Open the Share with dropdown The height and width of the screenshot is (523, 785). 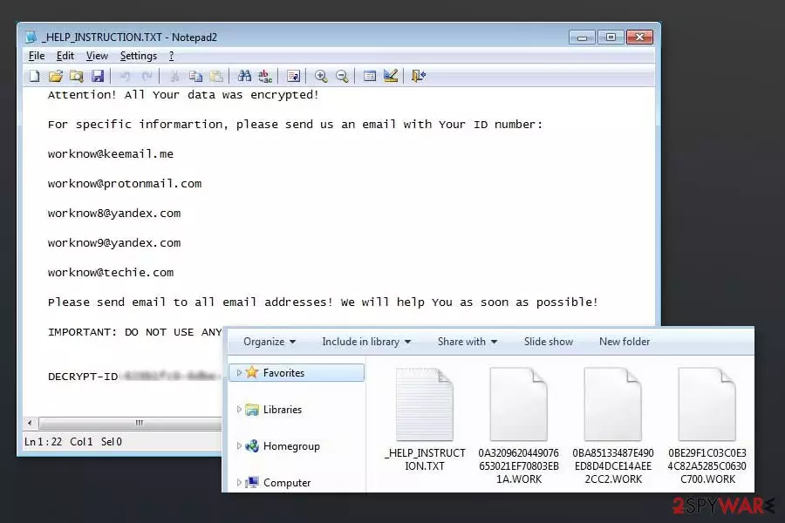pyautogui.click(x=468, y=342)
